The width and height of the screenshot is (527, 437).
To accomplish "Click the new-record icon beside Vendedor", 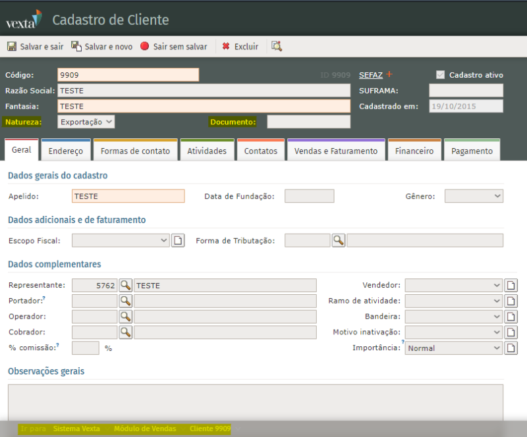I will (511, 286).
